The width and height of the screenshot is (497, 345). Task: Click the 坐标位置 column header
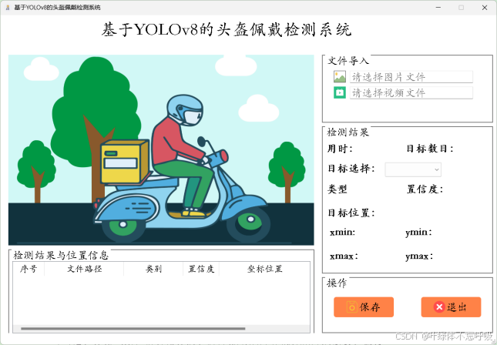pyautogui.click(x=264, y=269)
